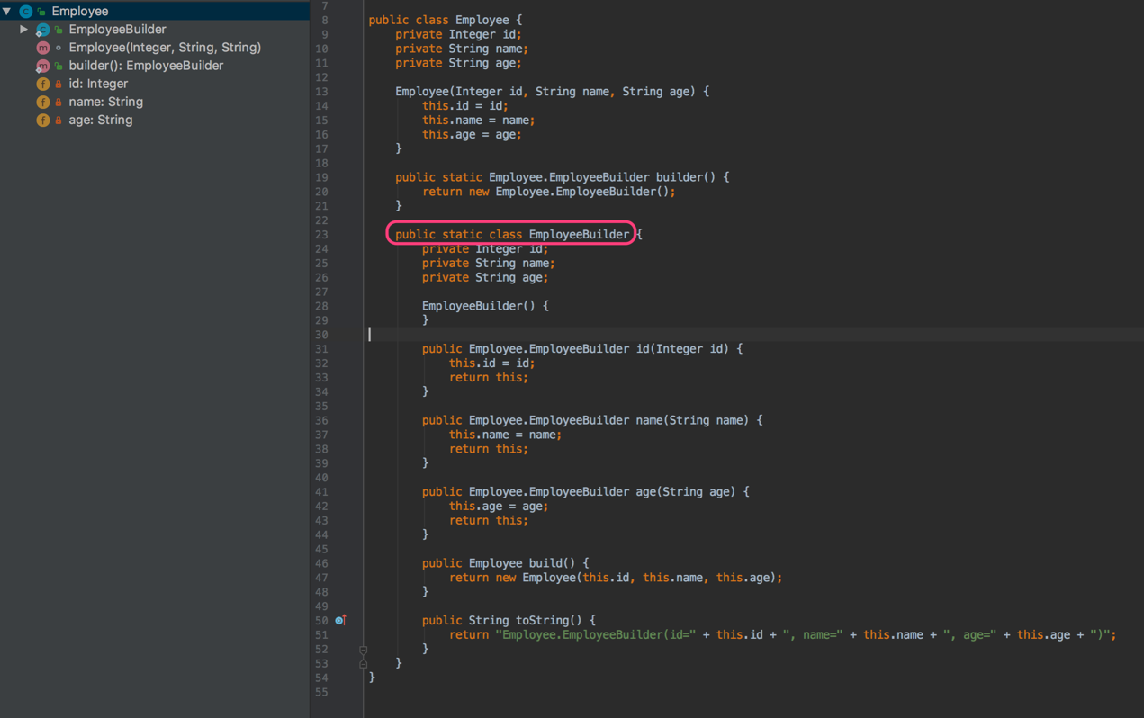Select the id: Integer field entry
Screen dimensions: 1144x718
coord(98,84)
